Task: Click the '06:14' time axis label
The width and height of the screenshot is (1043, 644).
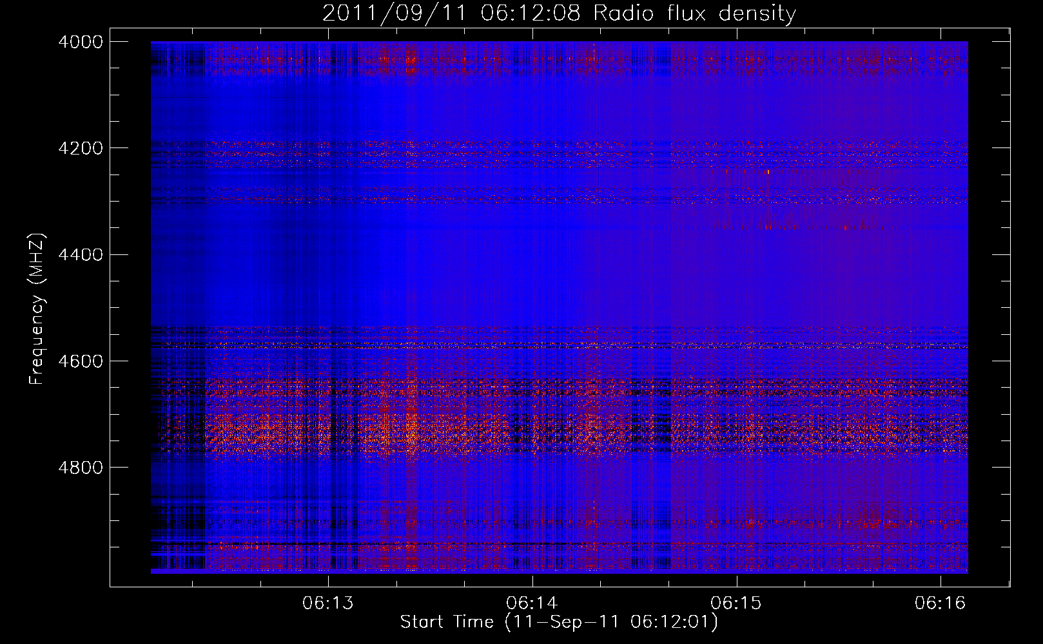Action: point(532,603)
